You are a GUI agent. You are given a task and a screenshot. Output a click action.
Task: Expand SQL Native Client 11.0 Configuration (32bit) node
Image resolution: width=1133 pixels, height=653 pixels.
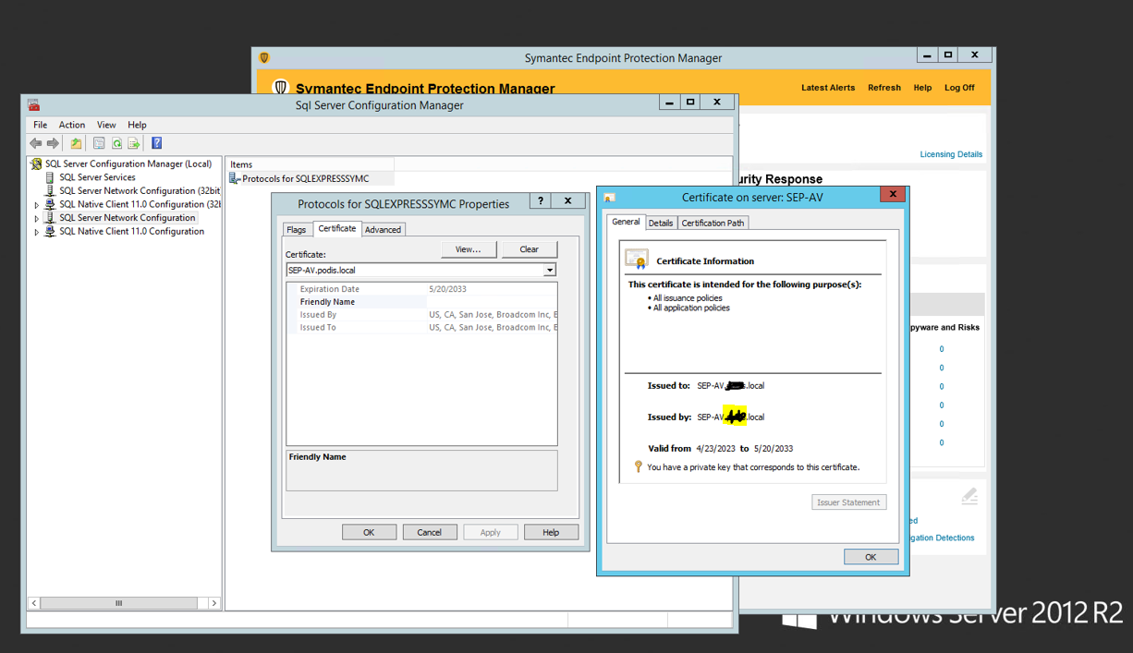37,205
